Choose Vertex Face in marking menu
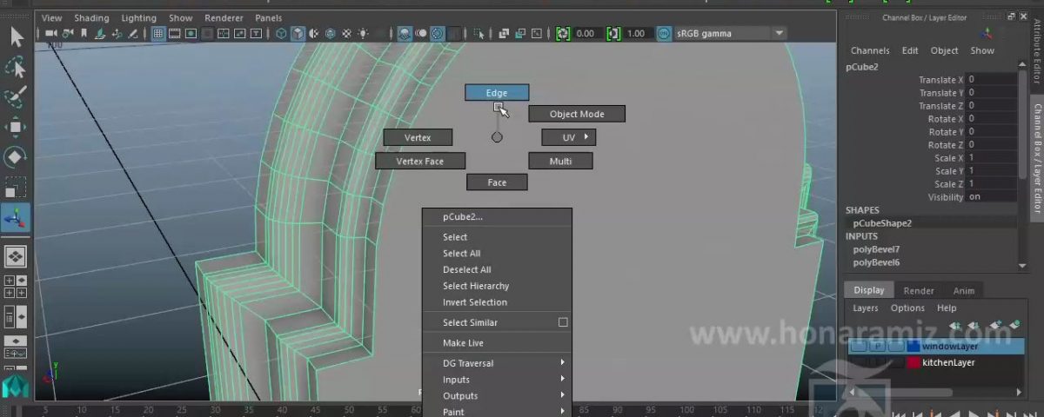The width and height of the screenshot is (1044, 417). pyautogui.click(x=420, y=161)
